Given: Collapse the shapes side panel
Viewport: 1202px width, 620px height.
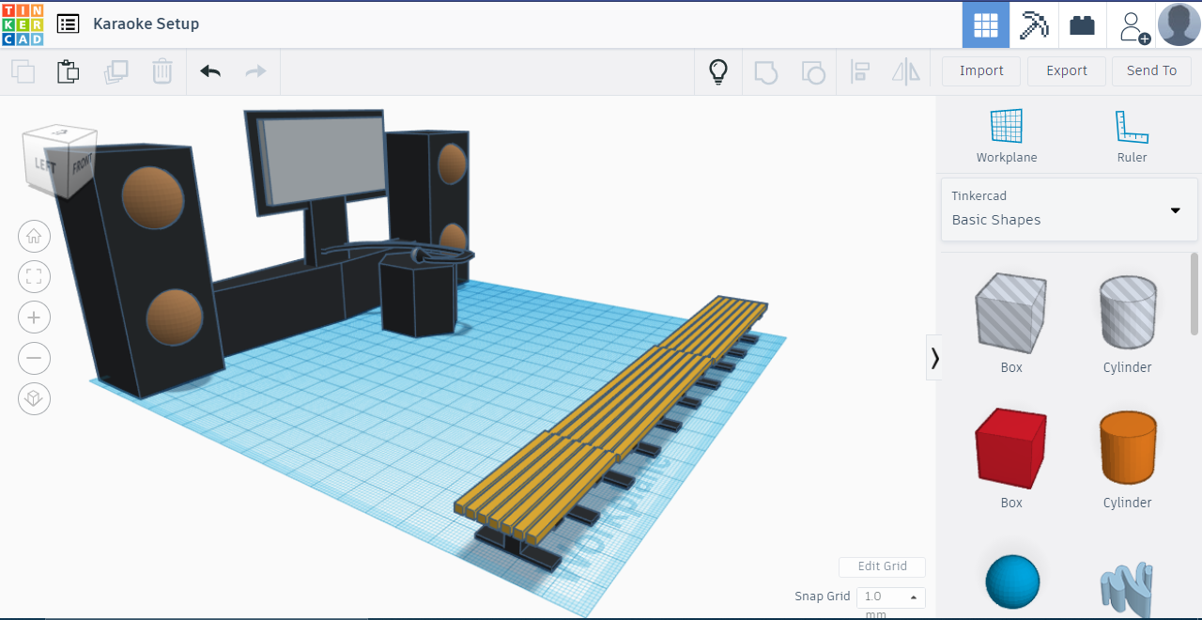Looking at the screenshot, I should coord(934,357).
